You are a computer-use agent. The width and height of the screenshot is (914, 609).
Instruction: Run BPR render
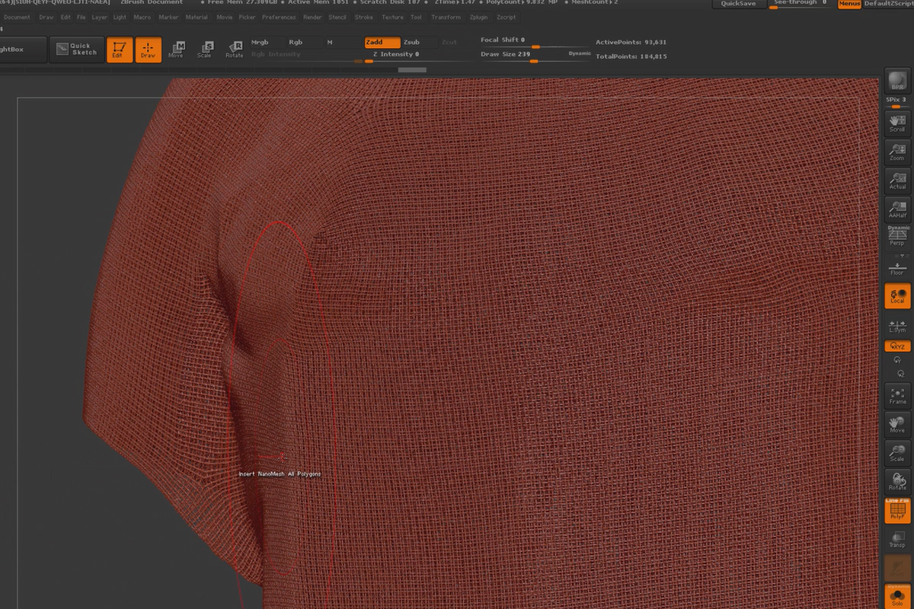(x=897, y=81)
